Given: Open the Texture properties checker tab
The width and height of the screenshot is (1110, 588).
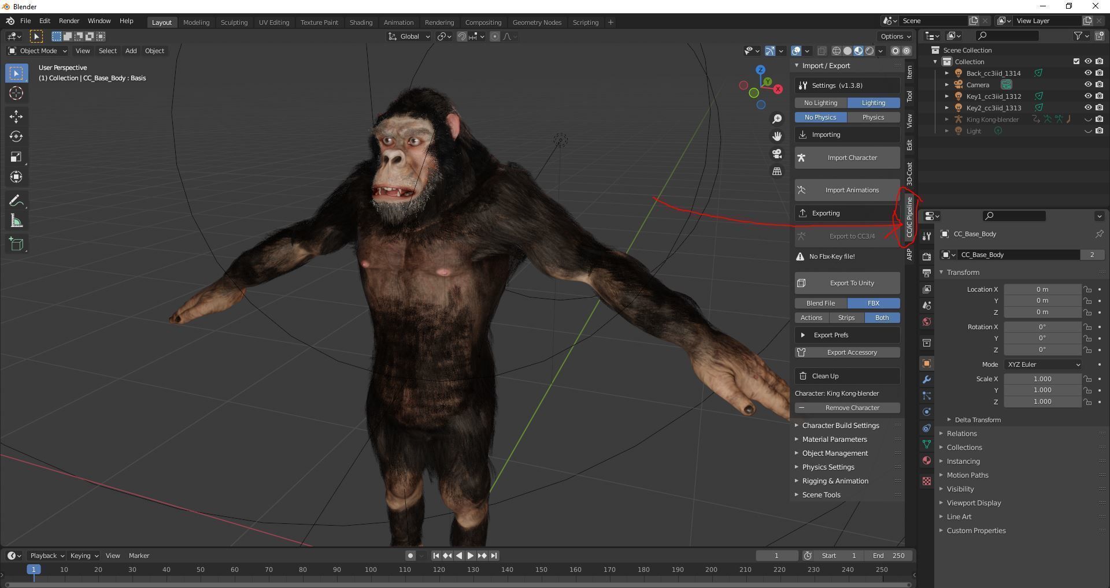Looking at the screenshot, I should point(927,481).
